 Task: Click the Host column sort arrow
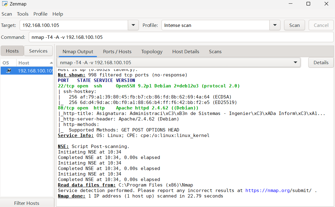tap(51, 63)
